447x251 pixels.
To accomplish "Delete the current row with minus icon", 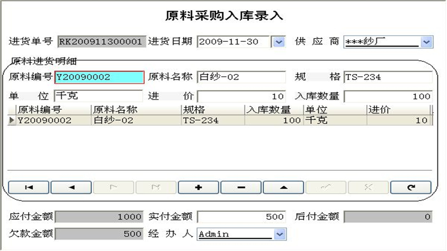I will pos(241,187).
